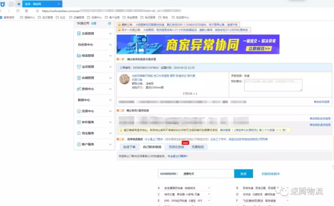Click the 软件服务 grid icon
This screenshot has width=334, height=206.
pos(79,122)
